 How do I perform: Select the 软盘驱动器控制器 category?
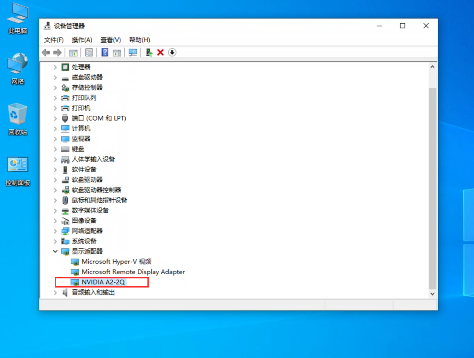click(x=97, y=190)
